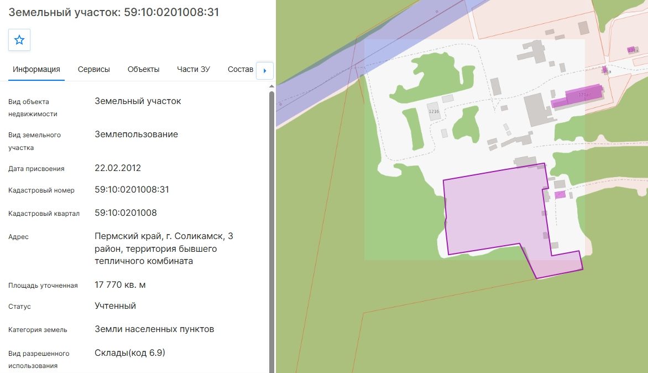Click the label Площадь уточненная
648x373 pixels.
(x=43, y=286)
